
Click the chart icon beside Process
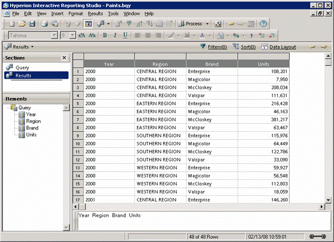pos(218,24)
